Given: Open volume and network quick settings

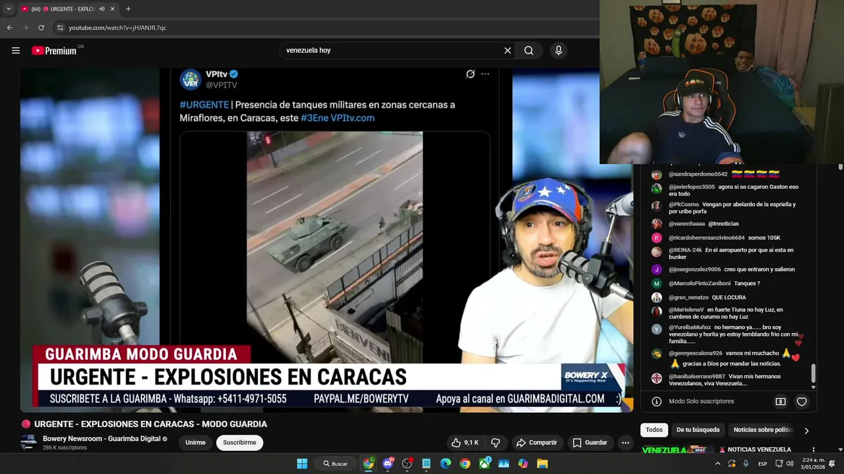Looking at the screenshot, I should pyautogui.click(x=784, y=463).
